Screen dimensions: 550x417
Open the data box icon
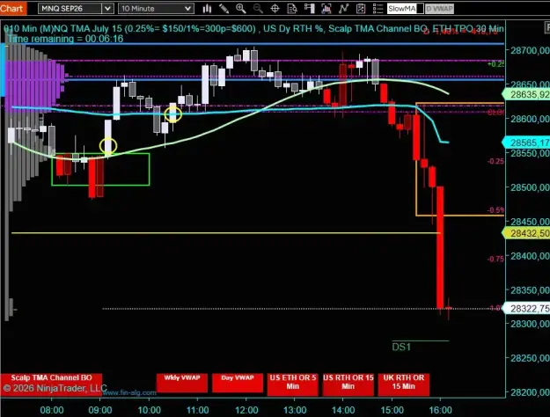click(292, 9)
